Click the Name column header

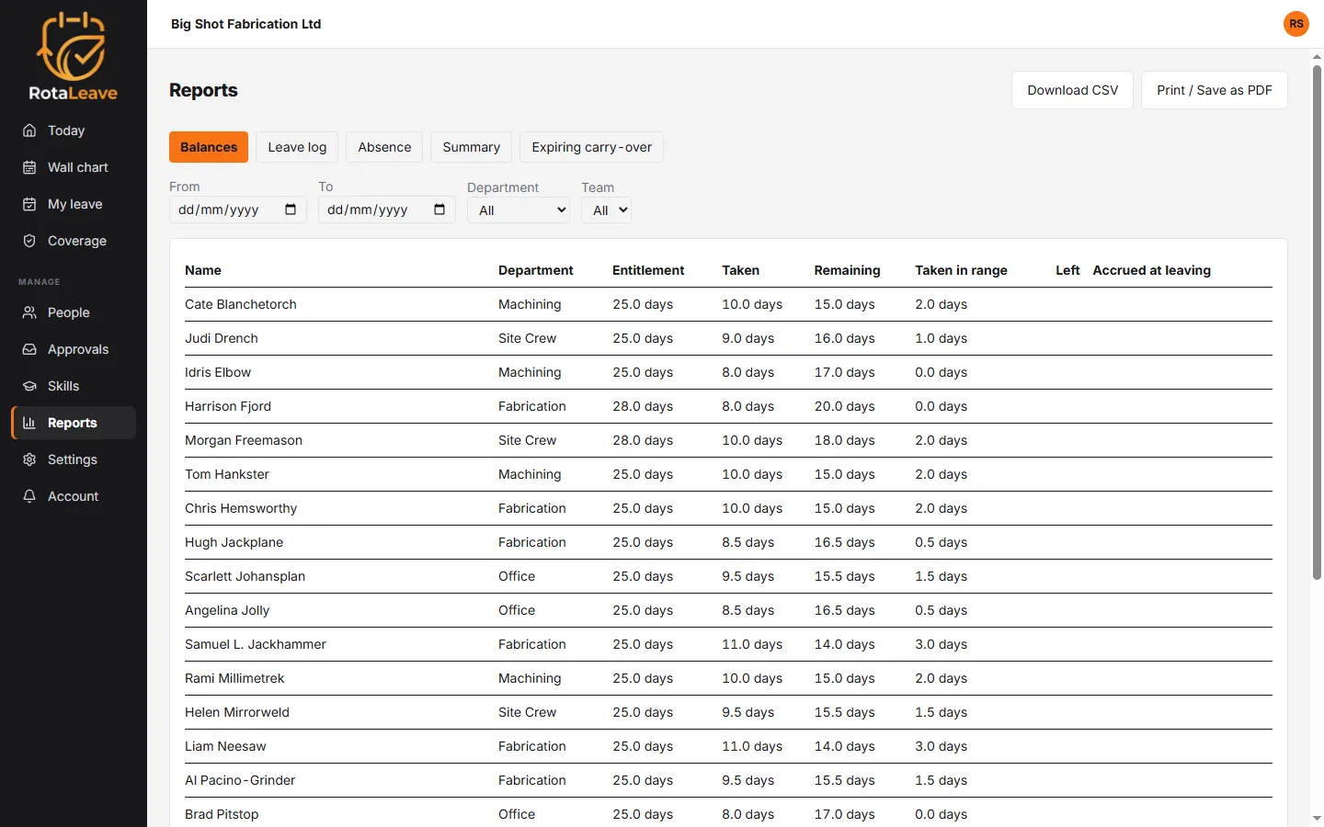pyautogui.click(x=203, y=270)
